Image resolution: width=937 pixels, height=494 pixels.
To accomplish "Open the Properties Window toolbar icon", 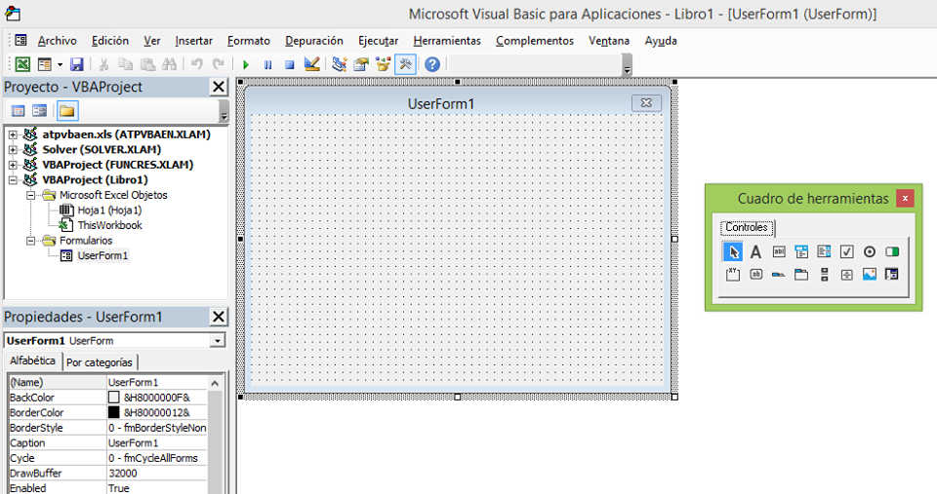I will (x=361, y=64).
